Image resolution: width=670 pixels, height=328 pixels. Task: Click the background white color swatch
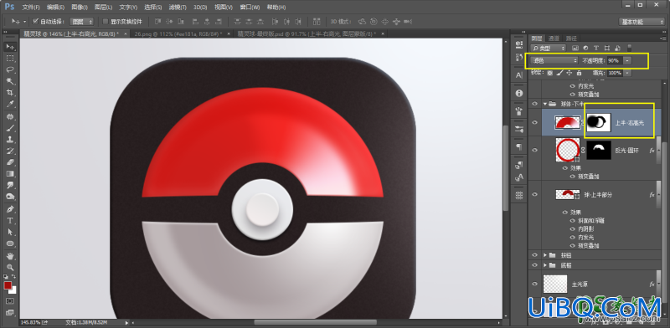coord(13,290)
